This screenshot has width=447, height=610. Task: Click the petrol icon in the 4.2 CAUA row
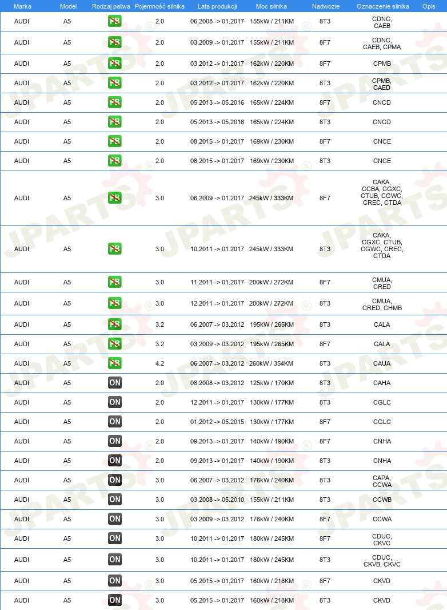click(115, 363)
